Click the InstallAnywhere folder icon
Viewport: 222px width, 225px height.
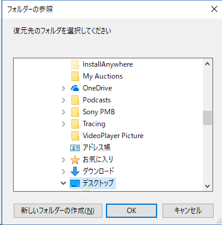(x=75, y=64)
